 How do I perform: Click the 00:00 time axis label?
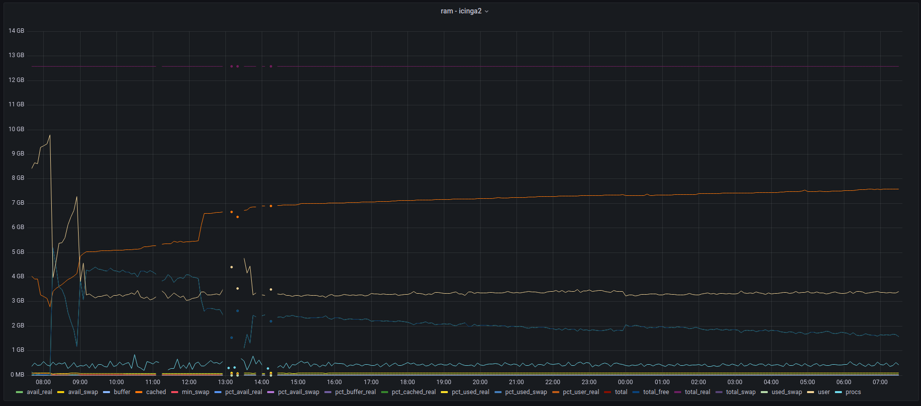pos(625,382)
